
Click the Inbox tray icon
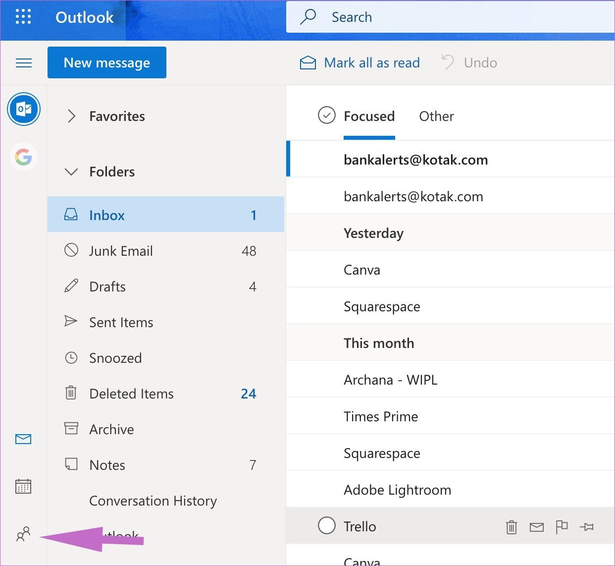pos(71,215)
